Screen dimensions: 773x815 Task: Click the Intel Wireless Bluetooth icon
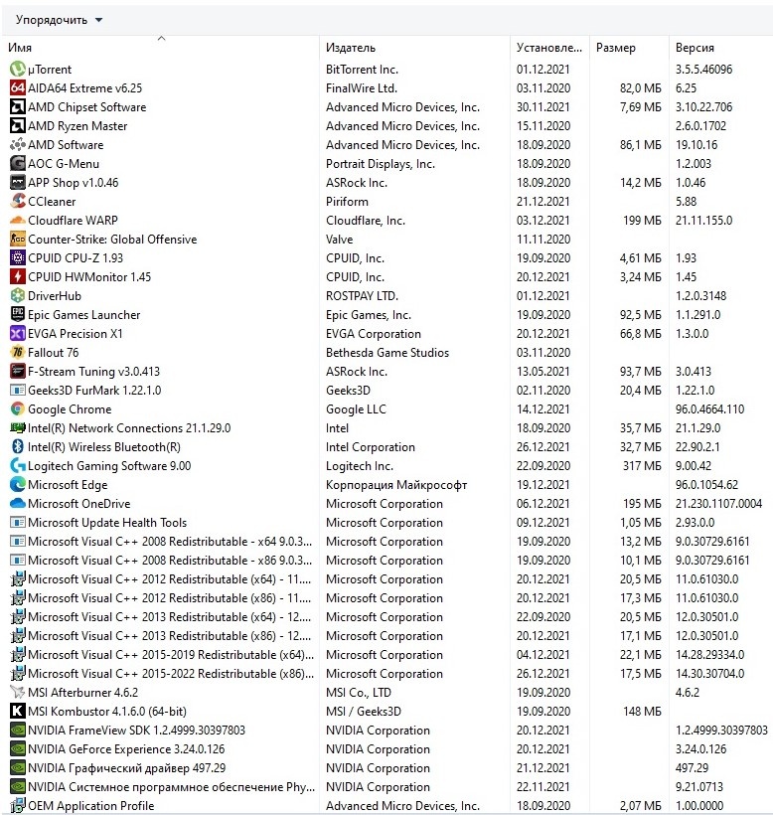[18, 447]
